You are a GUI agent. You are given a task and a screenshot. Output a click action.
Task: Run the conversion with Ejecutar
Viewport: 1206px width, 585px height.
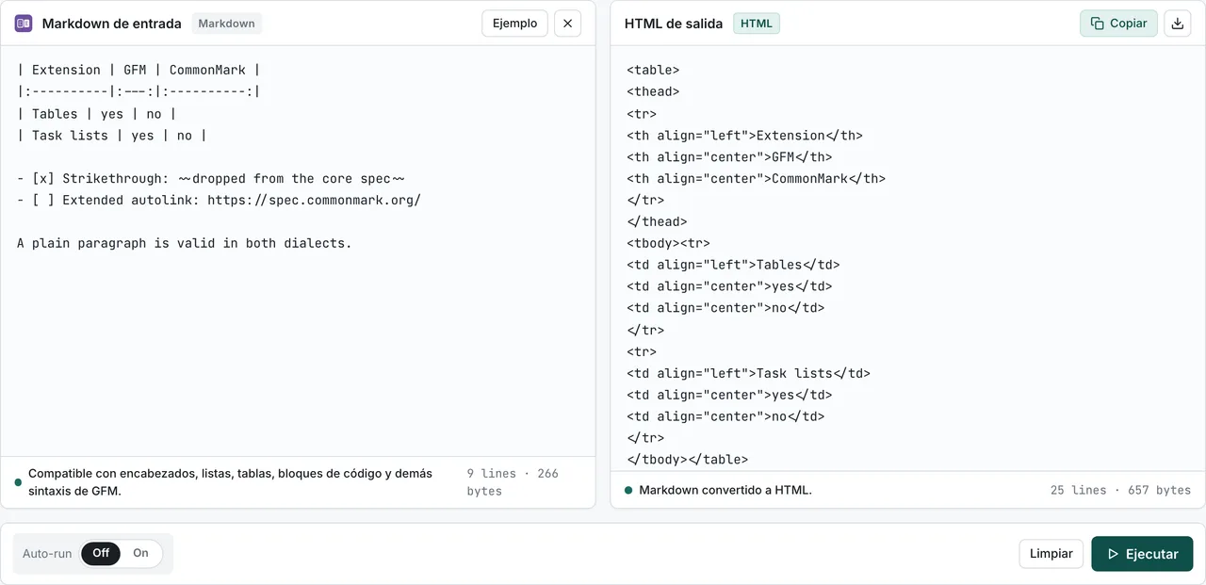1142,554
